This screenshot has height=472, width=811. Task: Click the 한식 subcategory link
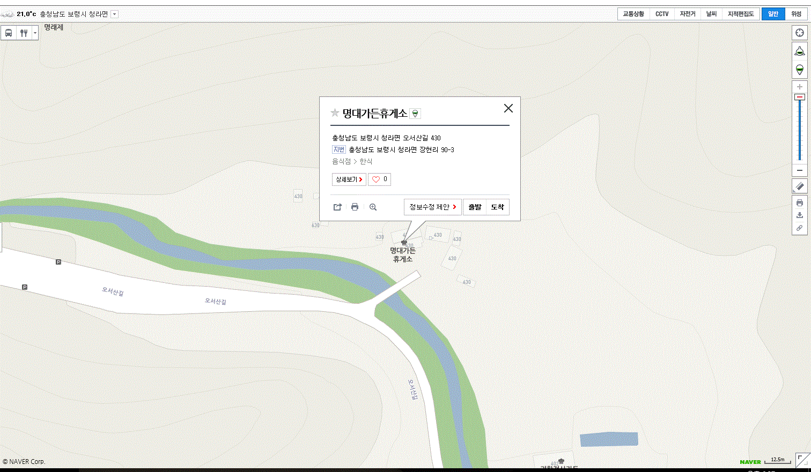[x=366, y=161]
